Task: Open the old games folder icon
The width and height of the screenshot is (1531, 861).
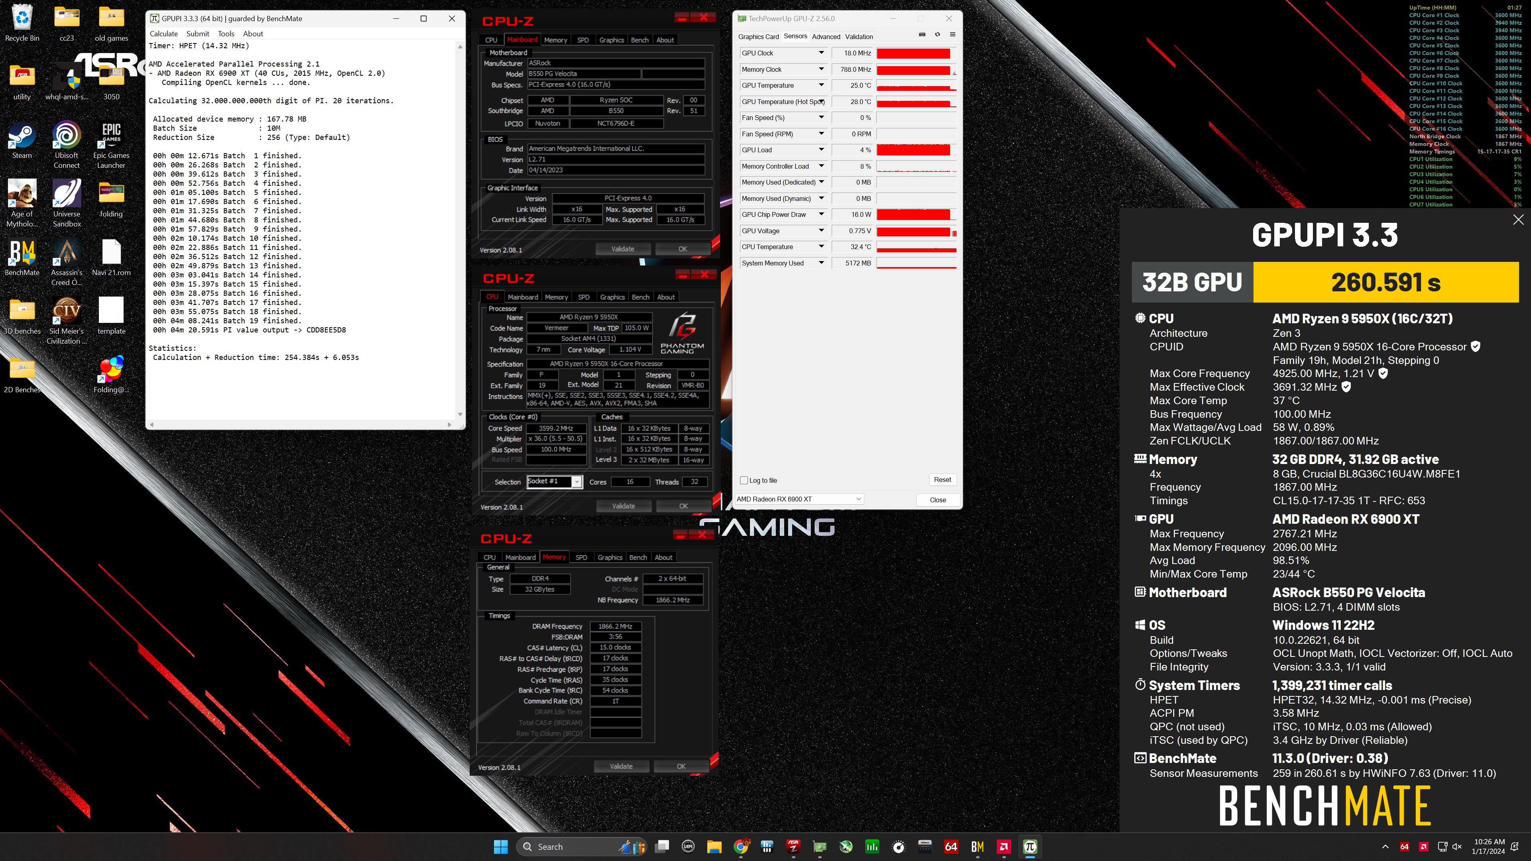Action: 111,23
